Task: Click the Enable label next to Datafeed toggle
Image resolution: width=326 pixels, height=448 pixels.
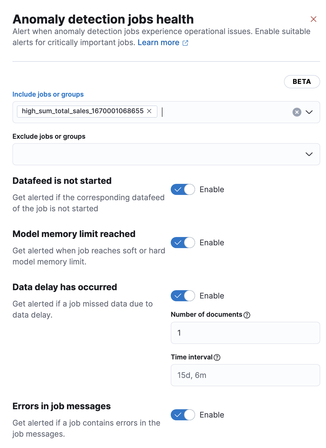Action: pos(212,190)
